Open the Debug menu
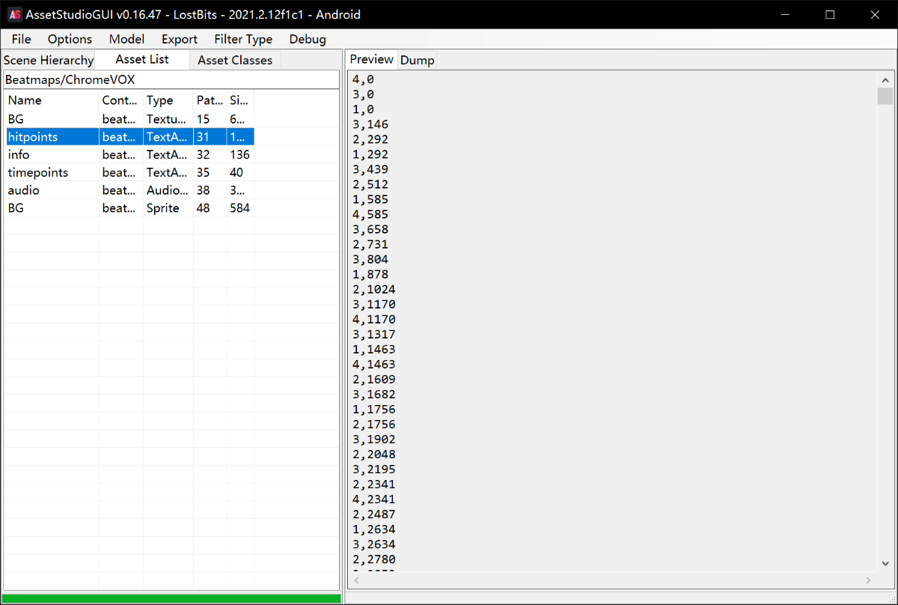Screen dimensions: 898x605 pos(308,39)
